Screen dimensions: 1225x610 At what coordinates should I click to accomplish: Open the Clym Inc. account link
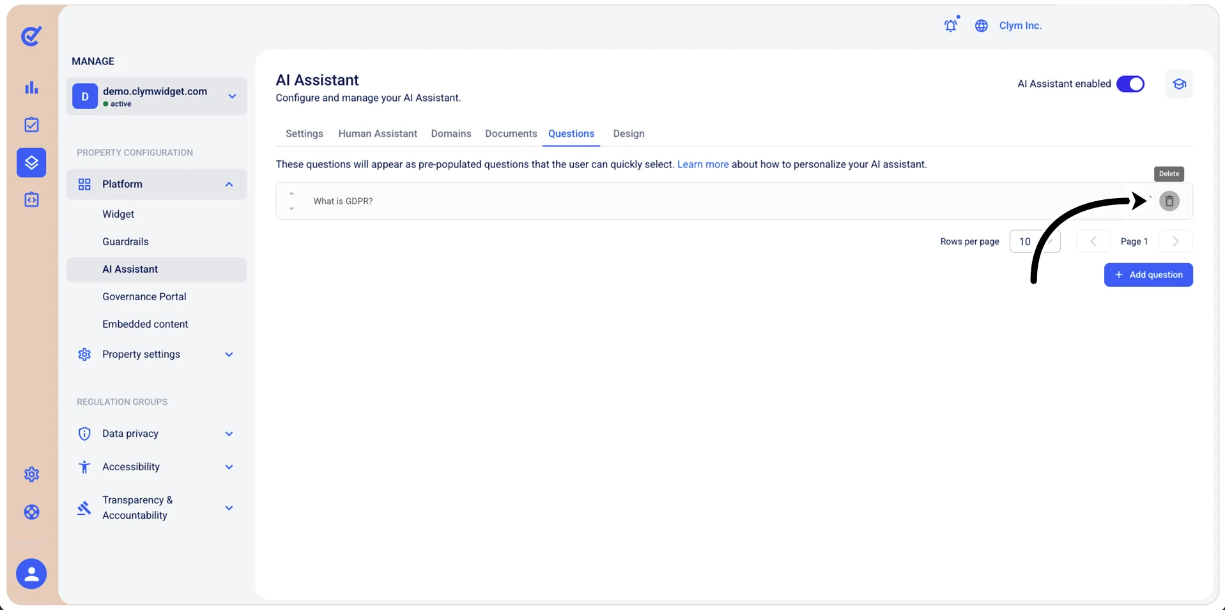click(1021, 26)
